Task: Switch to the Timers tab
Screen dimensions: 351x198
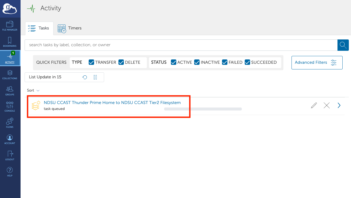Action: [70, 28]
